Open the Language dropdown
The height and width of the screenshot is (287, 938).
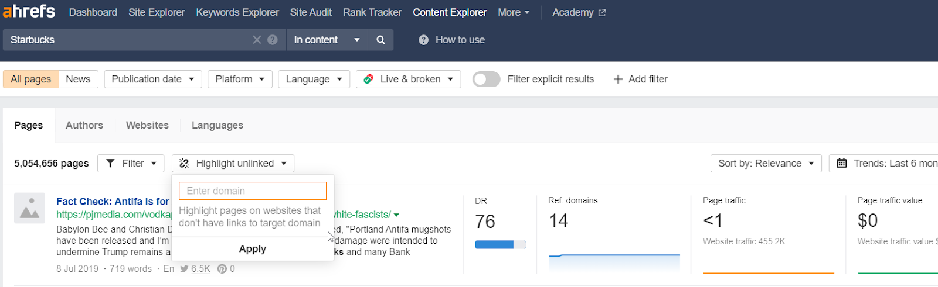click(x=314, y=79)
